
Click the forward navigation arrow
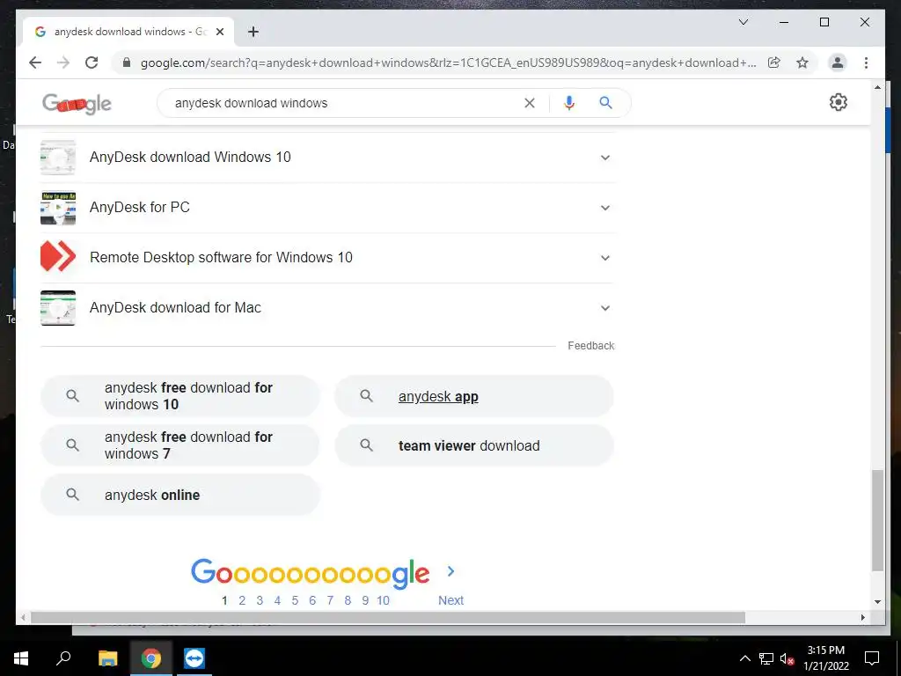(x=63, y=62)
